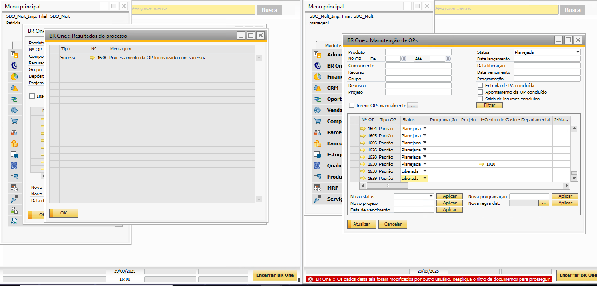Click into the Produto input field
The height and width of the screenshot is (286, 597).
pyautogui.click(x=418, y=52)
